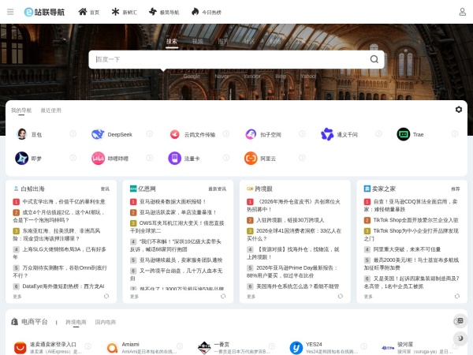Open the 豆包 shortcut icon
This screenshot has height=355, width=473.
tap(22, 134)
